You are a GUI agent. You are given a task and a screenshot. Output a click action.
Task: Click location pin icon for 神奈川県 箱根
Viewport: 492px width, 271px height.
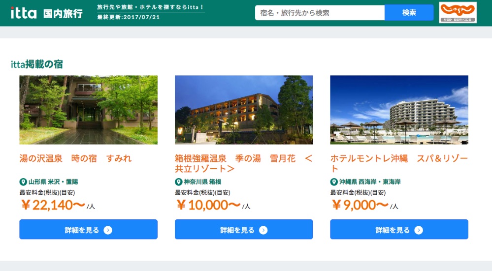(178, 182)
